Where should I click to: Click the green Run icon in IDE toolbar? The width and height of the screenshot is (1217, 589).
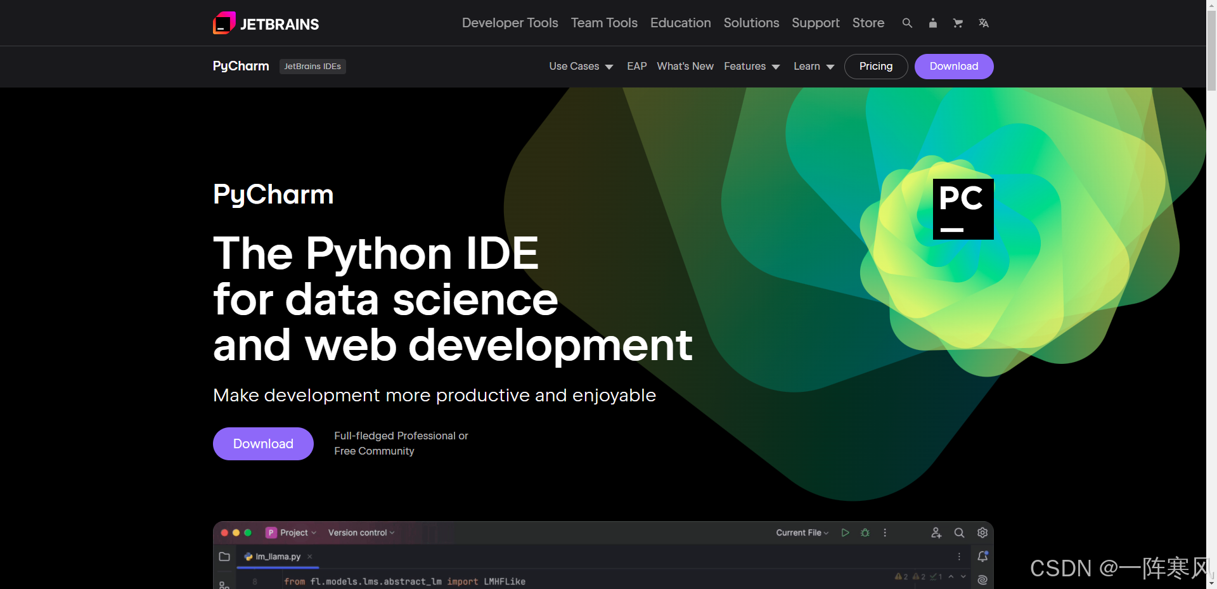click(x=845, y=533)
